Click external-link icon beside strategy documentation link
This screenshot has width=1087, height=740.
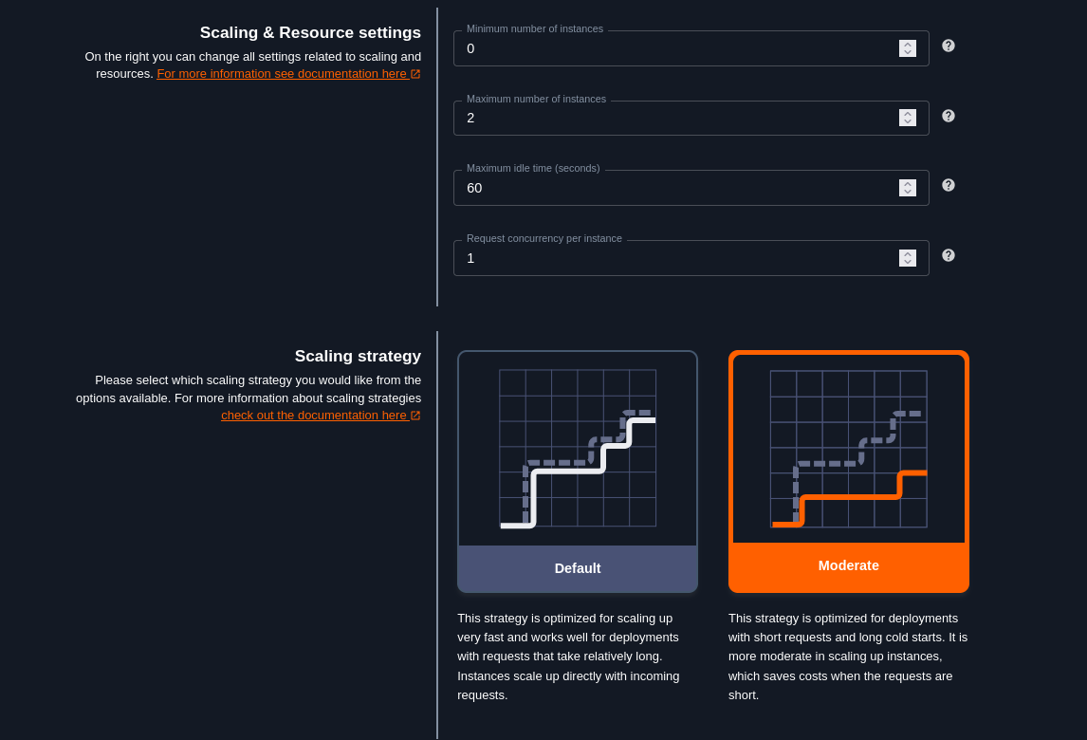(415, 416)
